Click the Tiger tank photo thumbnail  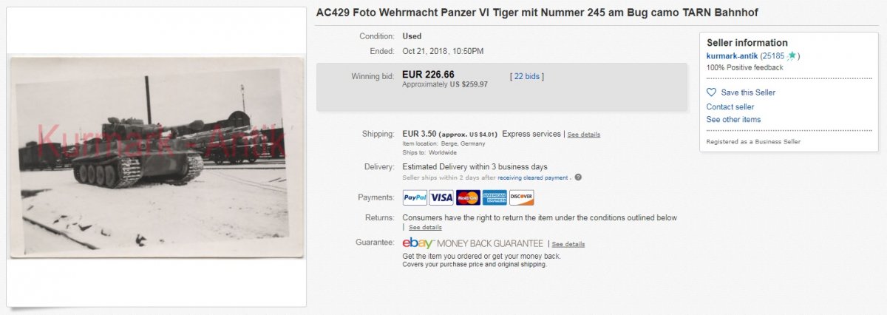[157, 157]
